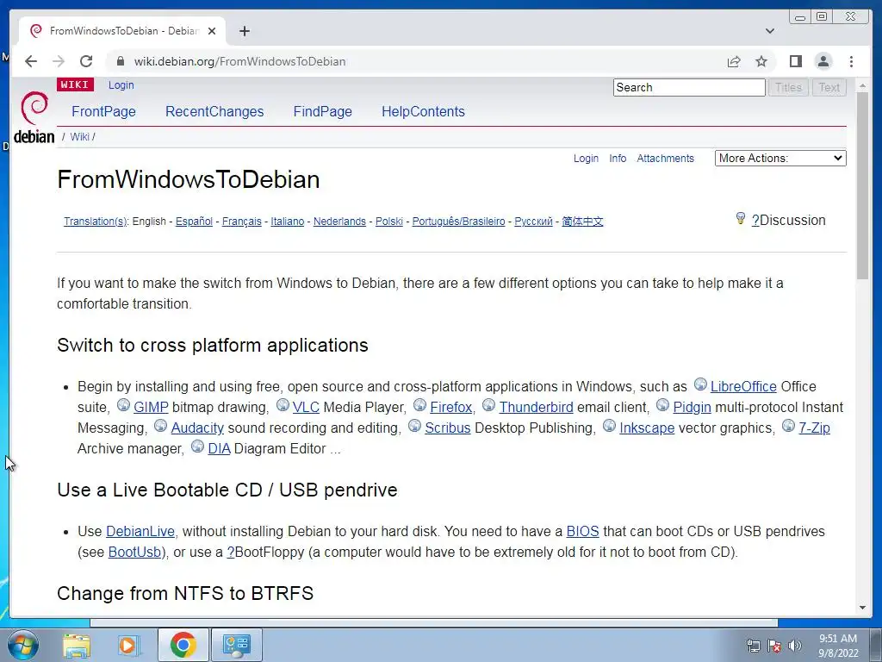Screen dimensions: 882x662
Task: Click the globe icon before GIMP
Action: tap(123, 405)
